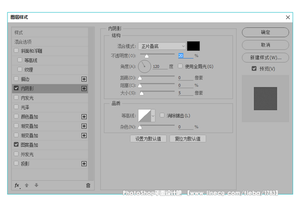Enable the 斜面和浮雕 checkbox
299x200 pixels.
[x=16, y=51]
